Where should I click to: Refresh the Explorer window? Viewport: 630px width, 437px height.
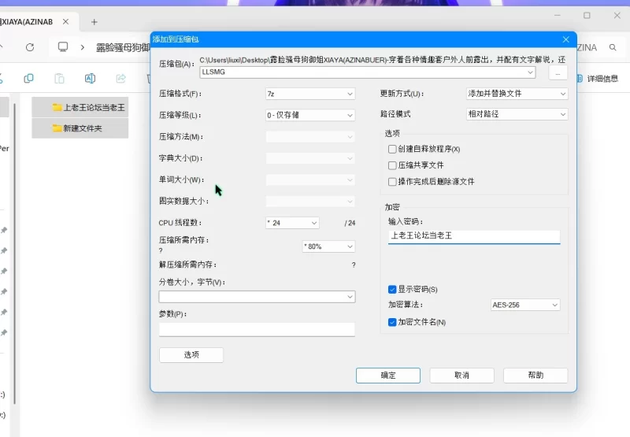point(30,47)
